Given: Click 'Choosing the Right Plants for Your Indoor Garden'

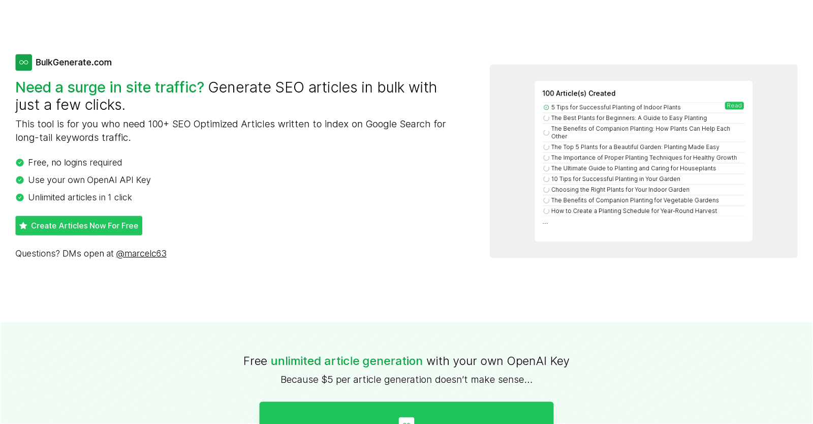Looking at the screenshot, I should 620,190.
